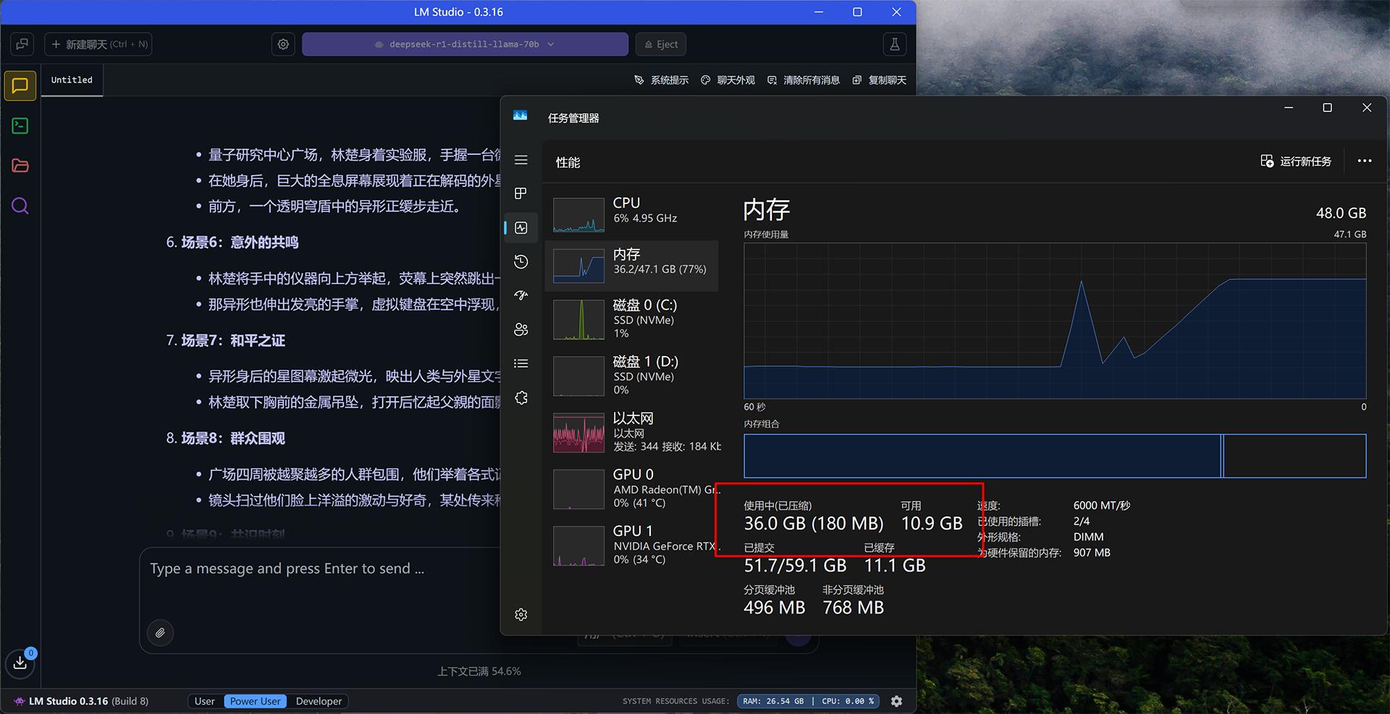Image resolution: width=1390 pixels, height=714 pixels.
Task: Open App history icon in Task Manager
Action: click(x=521, y=262)
